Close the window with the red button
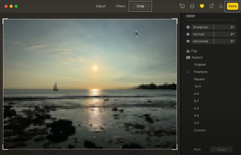 6,6
